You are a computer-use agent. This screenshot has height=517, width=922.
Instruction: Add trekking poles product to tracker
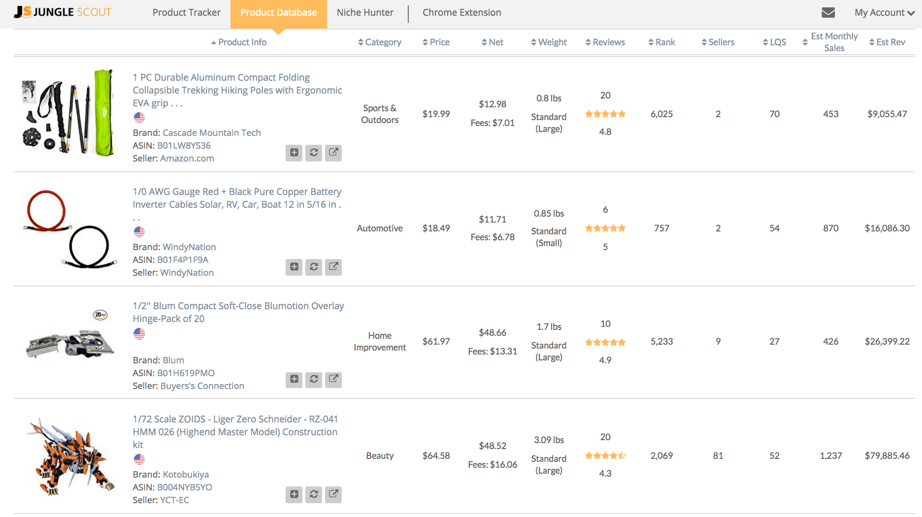coord(294,153)
